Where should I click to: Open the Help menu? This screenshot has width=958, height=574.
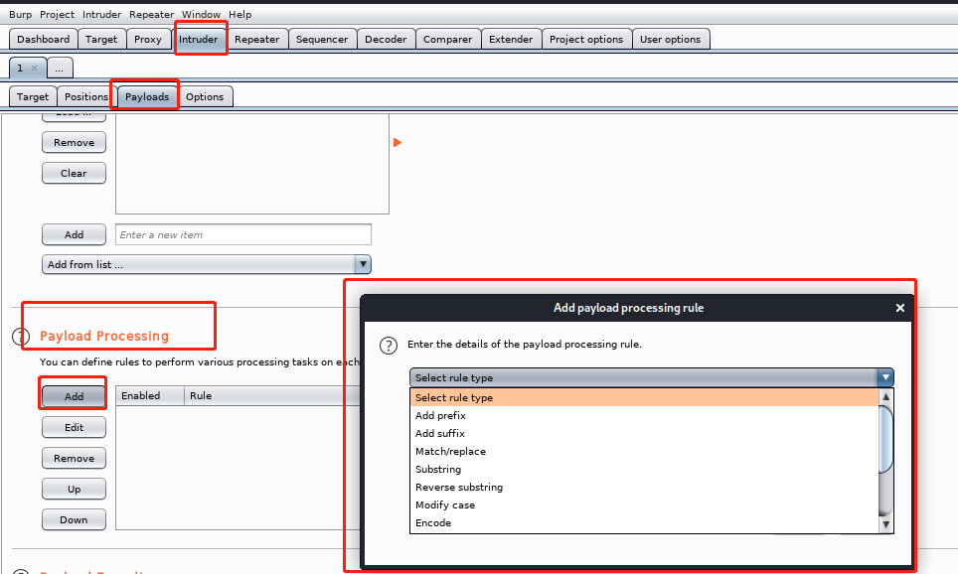point(240,14)
